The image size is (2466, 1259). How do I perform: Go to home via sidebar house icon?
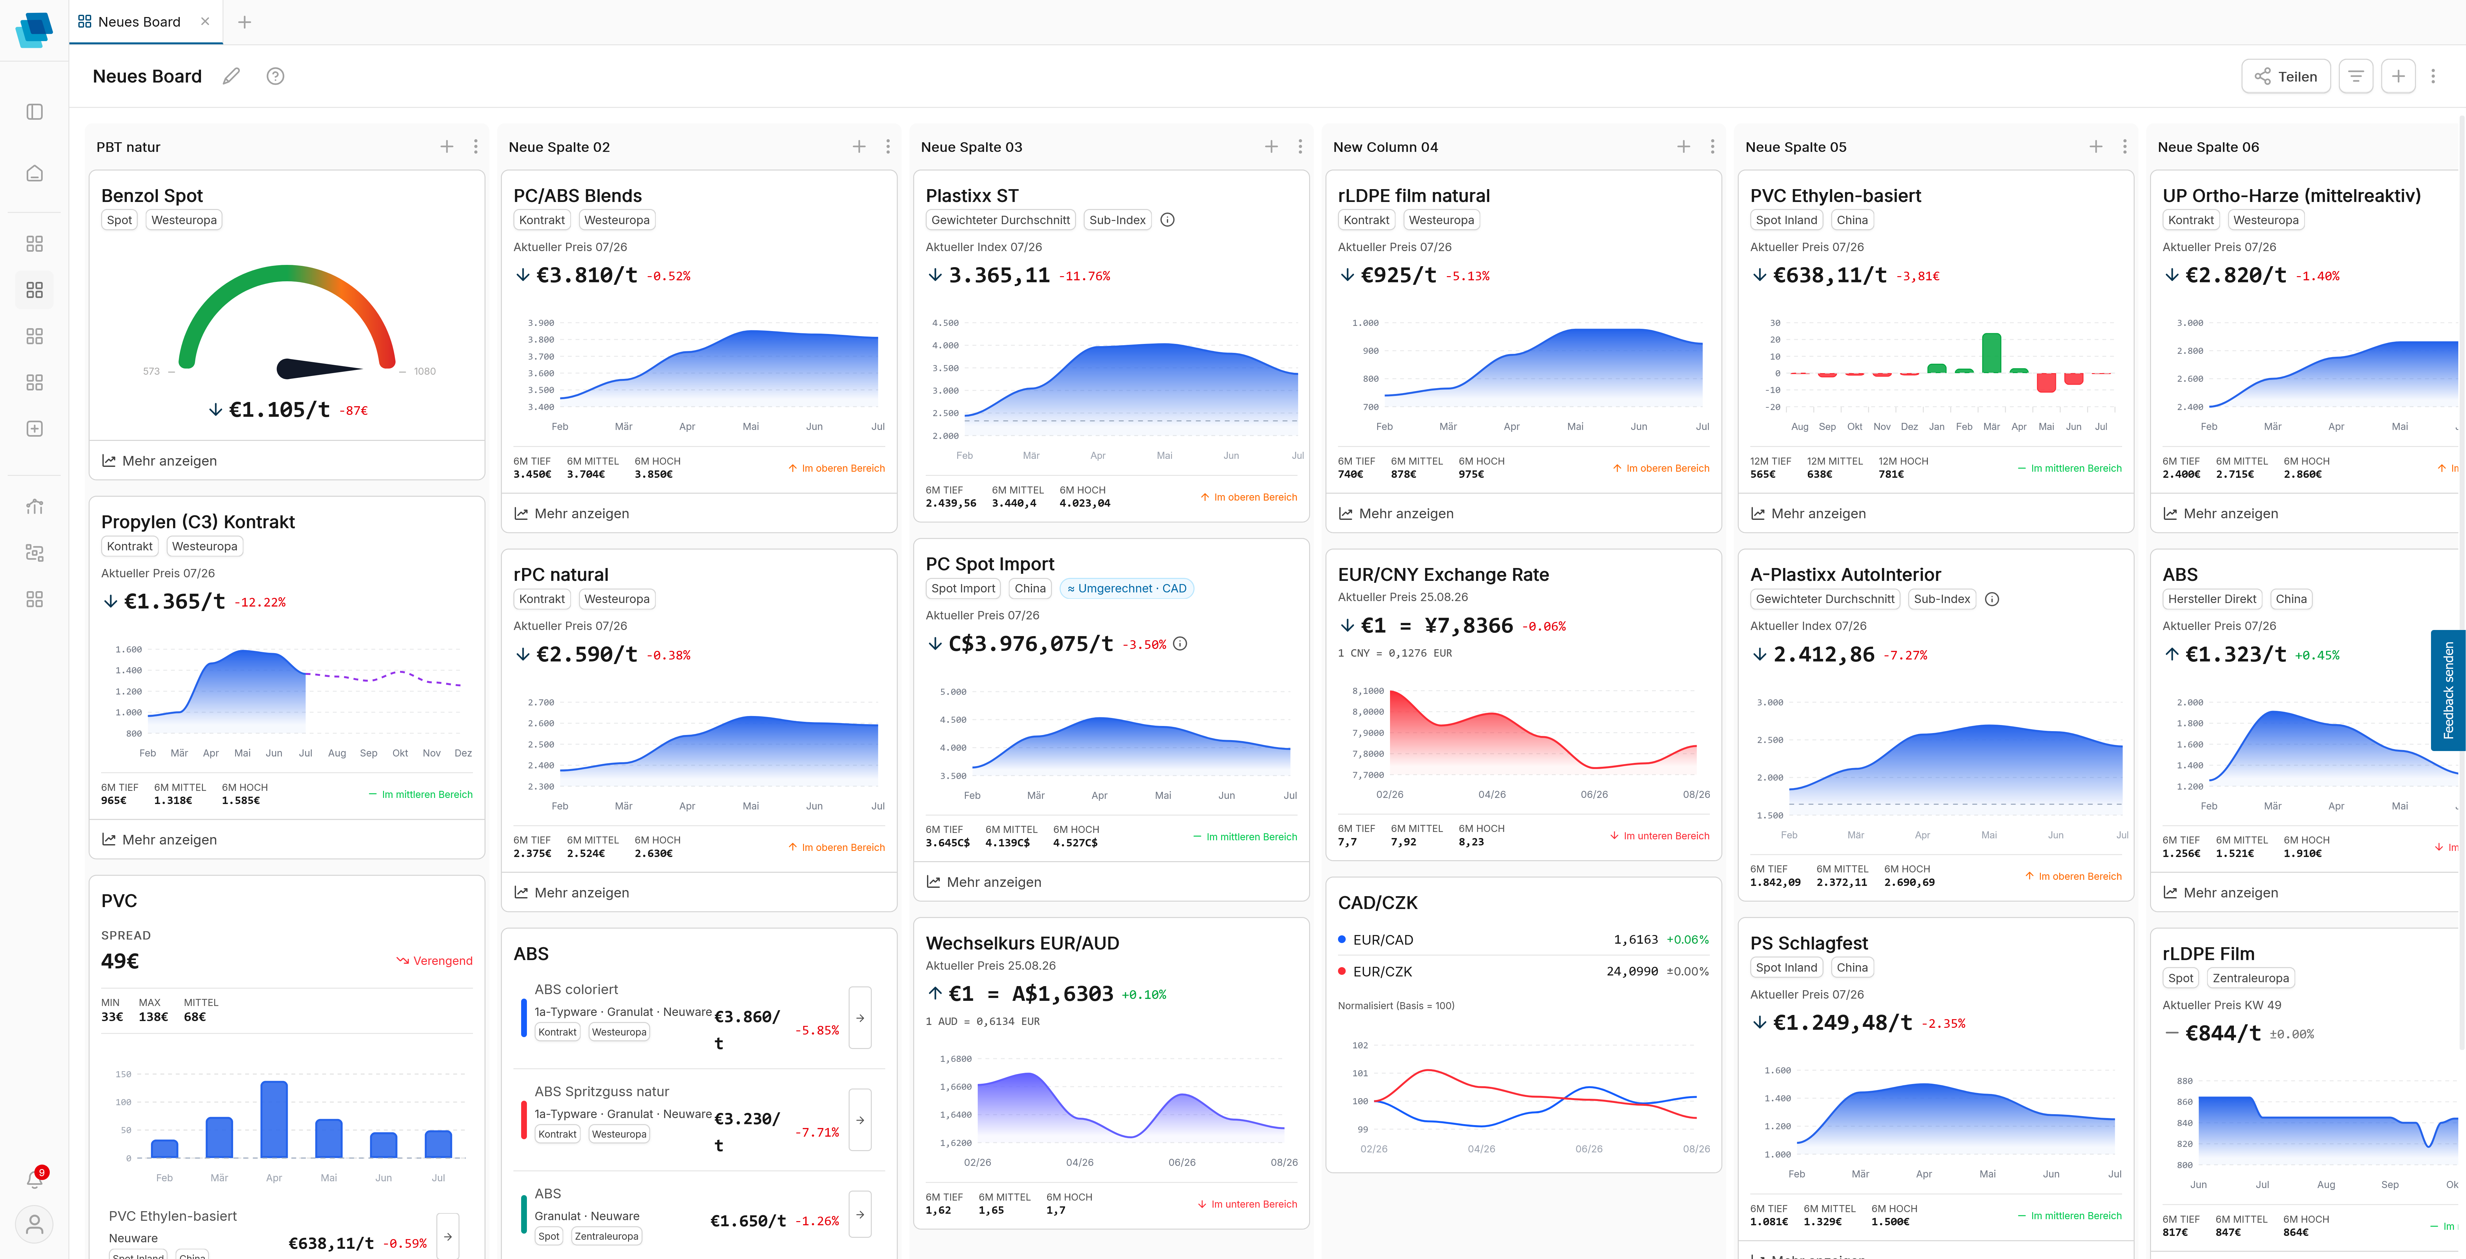34,173
